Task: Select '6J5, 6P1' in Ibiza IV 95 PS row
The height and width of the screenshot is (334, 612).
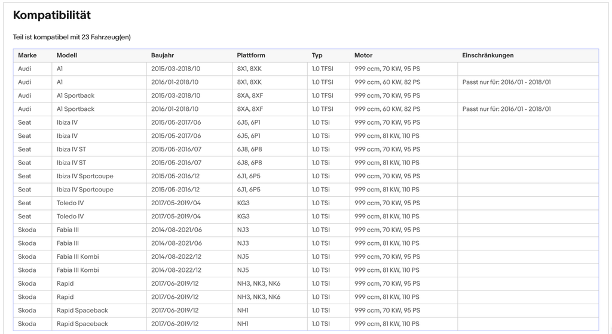Action: pos(249,123)
